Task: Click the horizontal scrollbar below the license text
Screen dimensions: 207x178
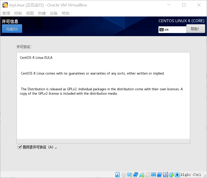Action: 103,141
